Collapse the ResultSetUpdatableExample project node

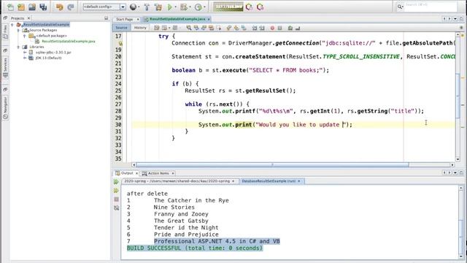coord(12,25)
